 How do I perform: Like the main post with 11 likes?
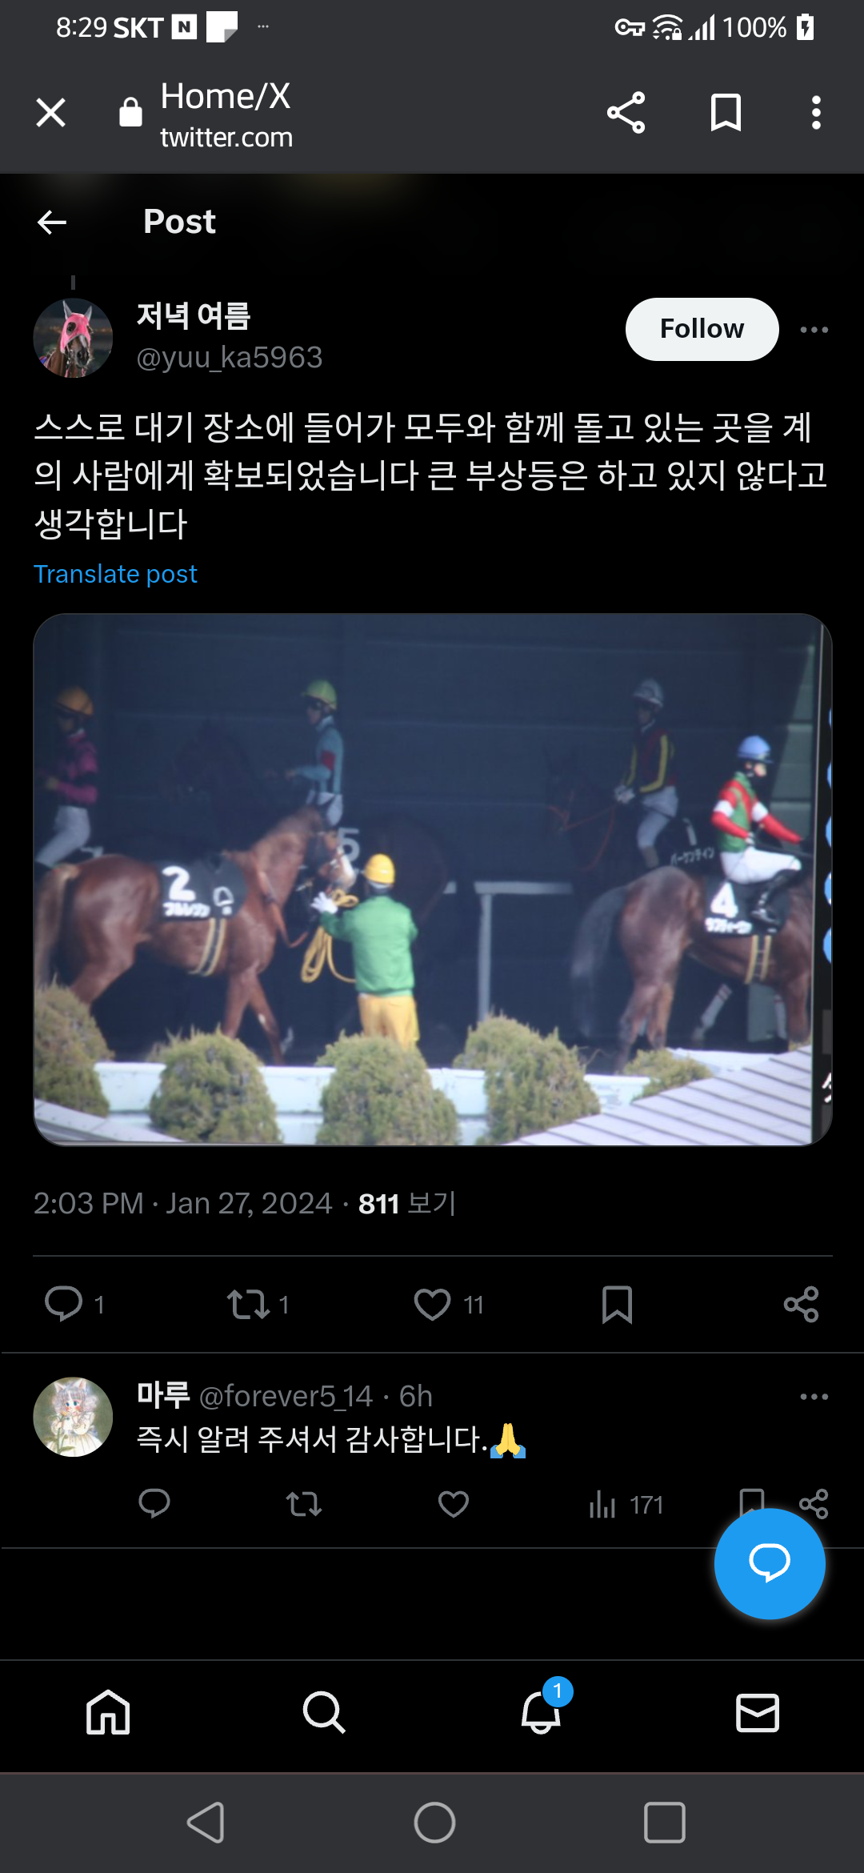(x=432, y=1305)
